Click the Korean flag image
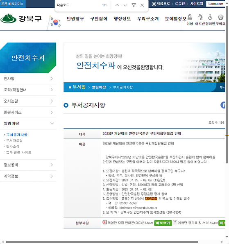Viewport: 229px width, 244px height. [x=54, y=23]
